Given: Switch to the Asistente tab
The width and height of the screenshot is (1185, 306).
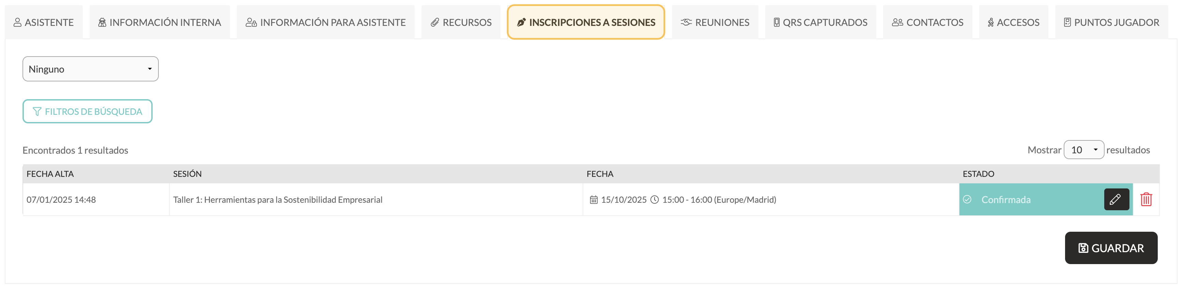Looking at the screenshot, I should (x=44, y=22).
